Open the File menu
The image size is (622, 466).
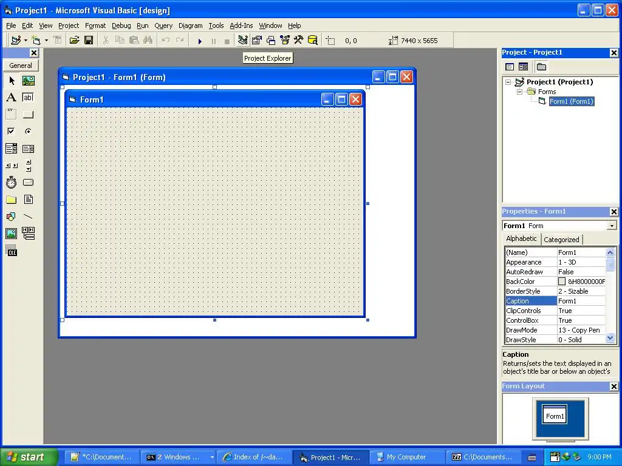tap(11, 25)
